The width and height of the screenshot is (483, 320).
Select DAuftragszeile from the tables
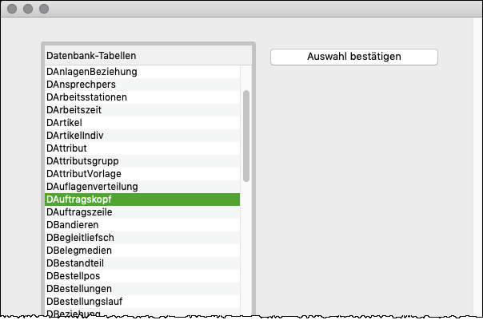(x=79, y=211)
